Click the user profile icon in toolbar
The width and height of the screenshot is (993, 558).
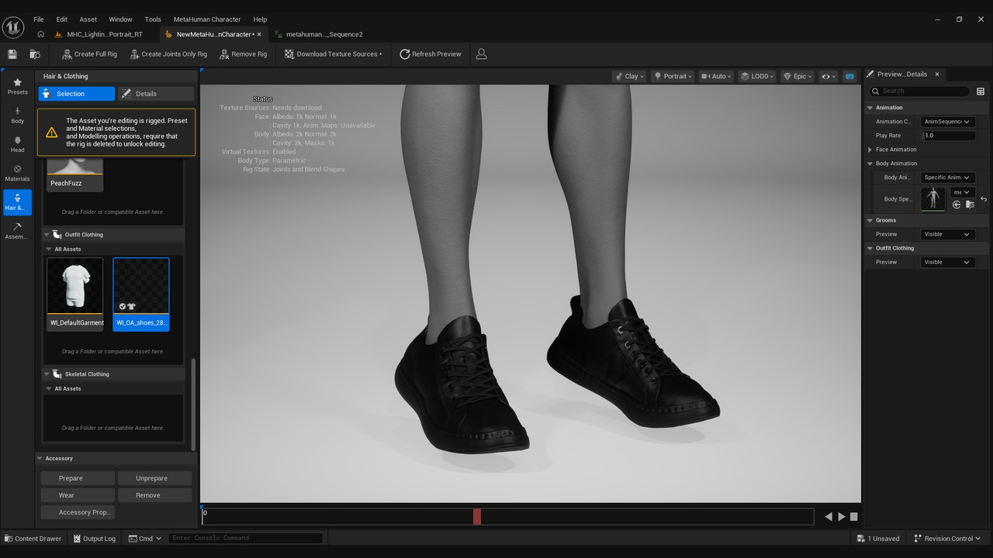tap(482, 54)
